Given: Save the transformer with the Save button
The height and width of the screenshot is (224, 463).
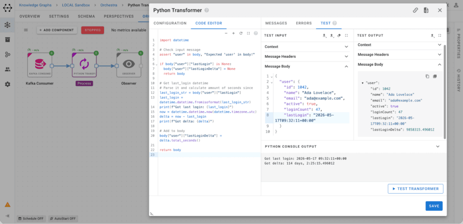Looking at the screenshot, I should click(434, 206).
